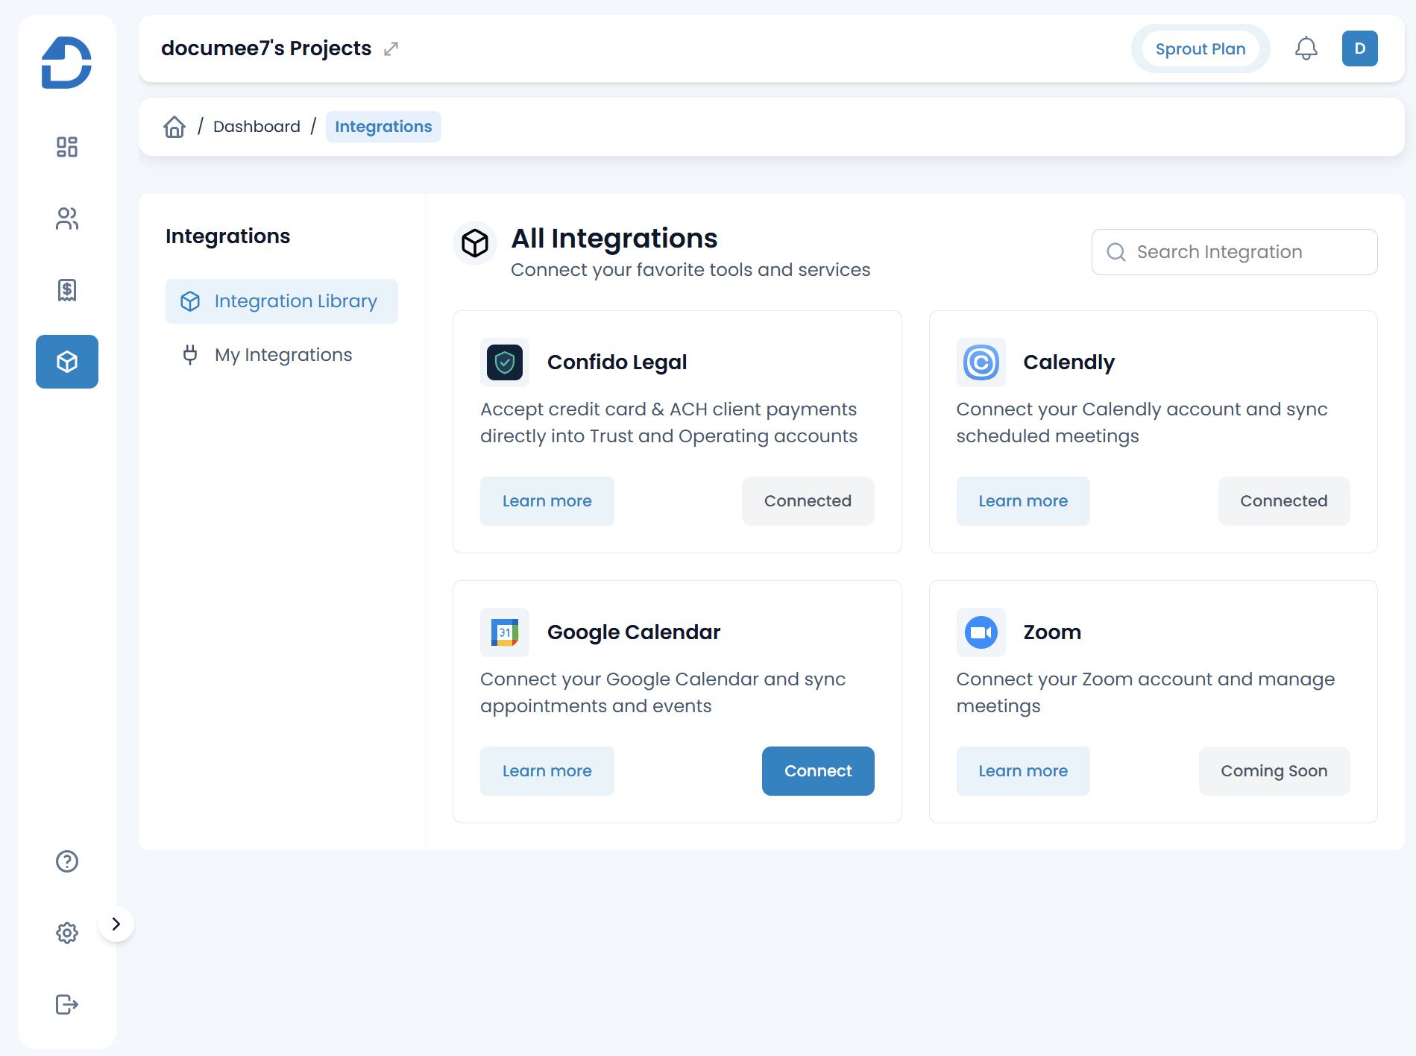Viewport: 1416px width, 1056px height.
Task: Click Learn more on Confido Legal card
Action: (x=547, y=501)
